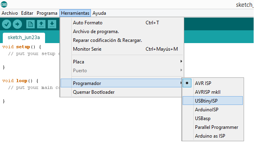Open the Archivo menu

tap(10, 13)
